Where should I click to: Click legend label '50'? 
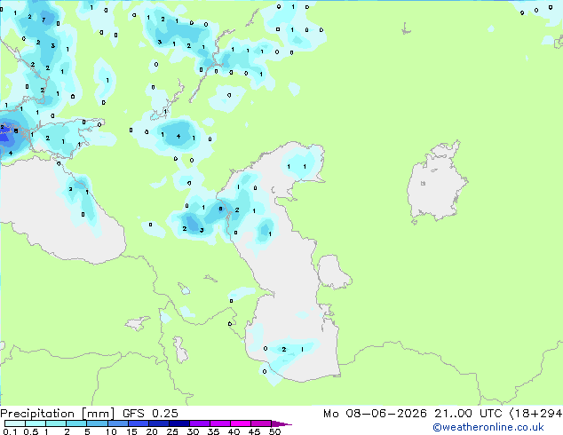(x=274, y=431)
